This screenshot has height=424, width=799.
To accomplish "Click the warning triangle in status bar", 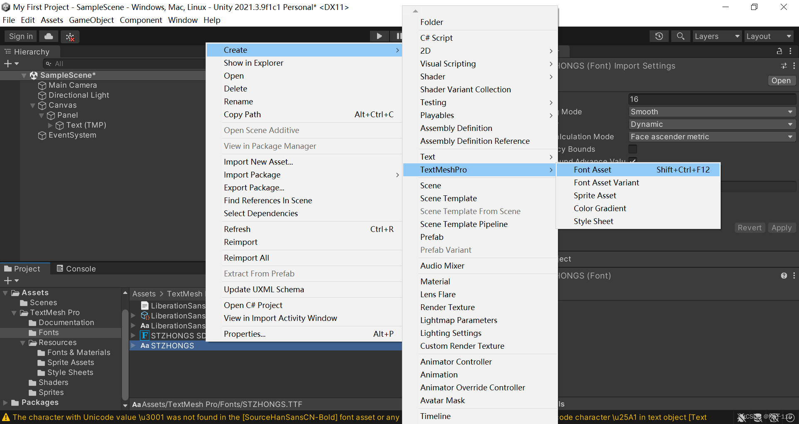I will [x=6, y=417].
